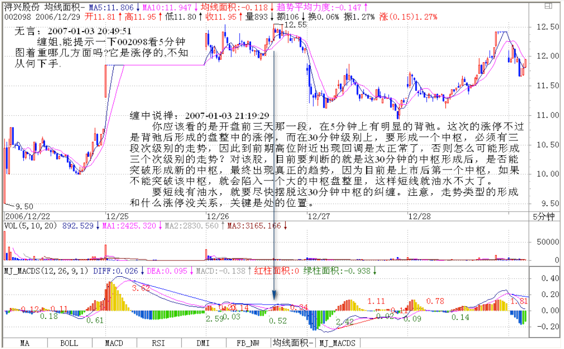Image resolution: width=564 pixels, height=349 pixels.
Task: Click the DEA:0.095 readout
Action: point(167,271)
